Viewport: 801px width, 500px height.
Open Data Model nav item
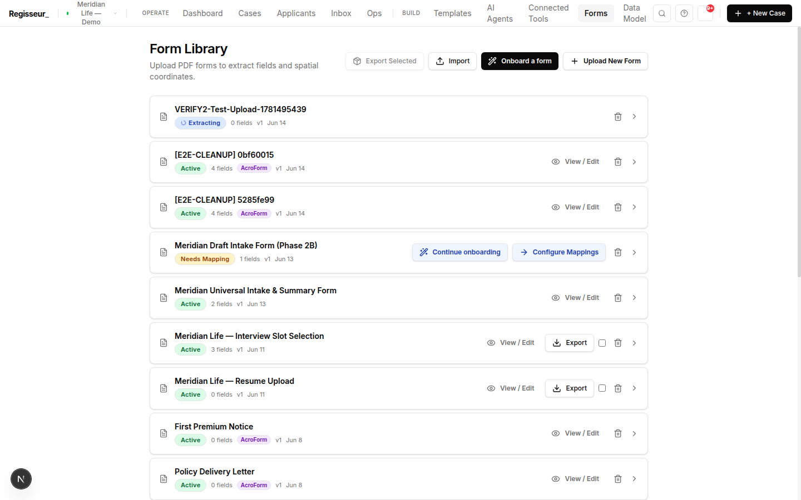(634, 13)
